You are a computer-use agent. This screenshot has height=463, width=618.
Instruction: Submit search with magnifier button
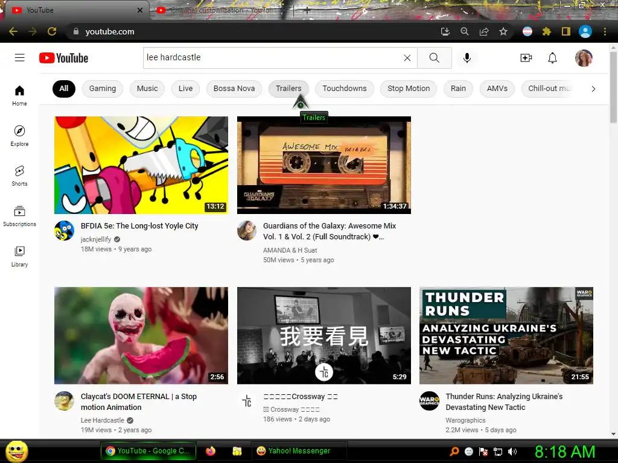tap(435, 58)
